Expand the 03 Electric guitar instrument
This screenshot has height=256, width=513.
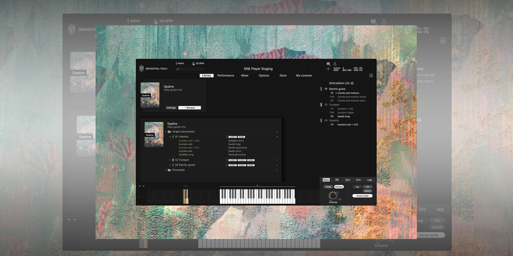[170, 165]
